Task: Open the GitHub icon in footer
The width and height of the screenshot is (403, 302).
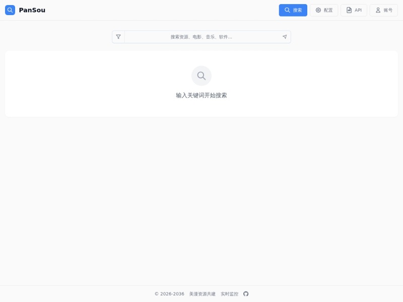Action: (246, 294)
